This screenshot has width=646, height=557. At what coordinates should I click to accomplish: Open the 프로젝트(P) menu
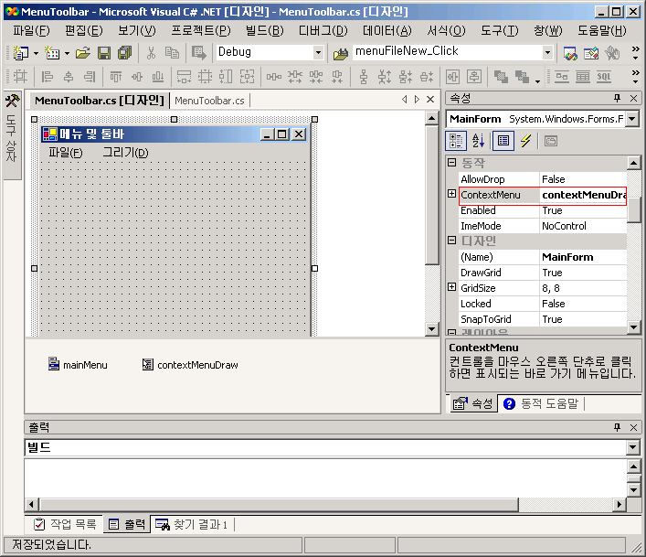click(x=201, y=30)
